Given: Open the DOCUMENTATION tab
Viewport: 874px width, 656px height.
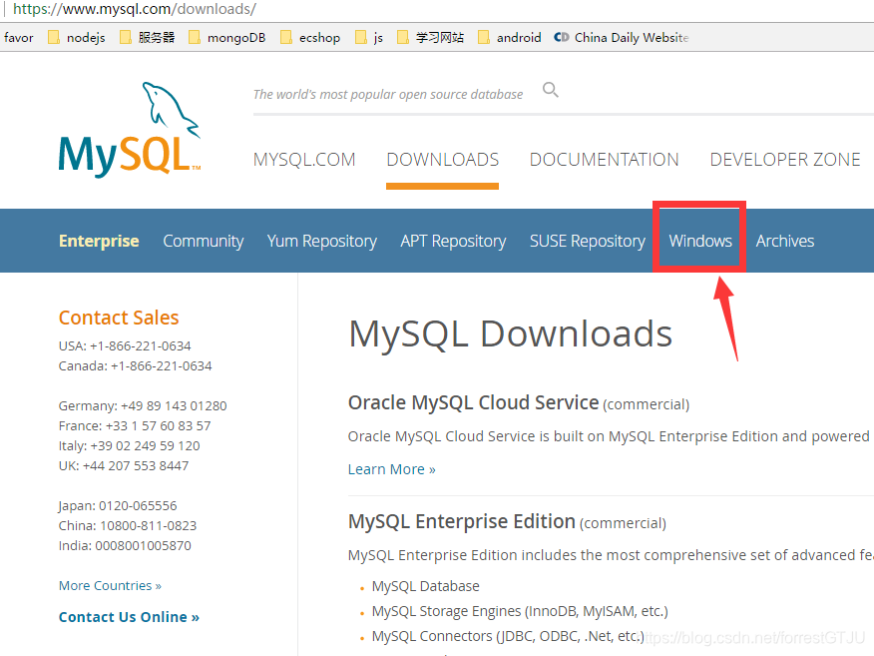Looking at the screenshot, I should (x=605, y=160).
